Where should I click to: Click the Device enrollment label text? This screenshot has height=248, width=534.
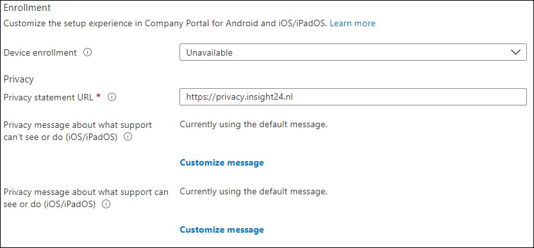40,53
